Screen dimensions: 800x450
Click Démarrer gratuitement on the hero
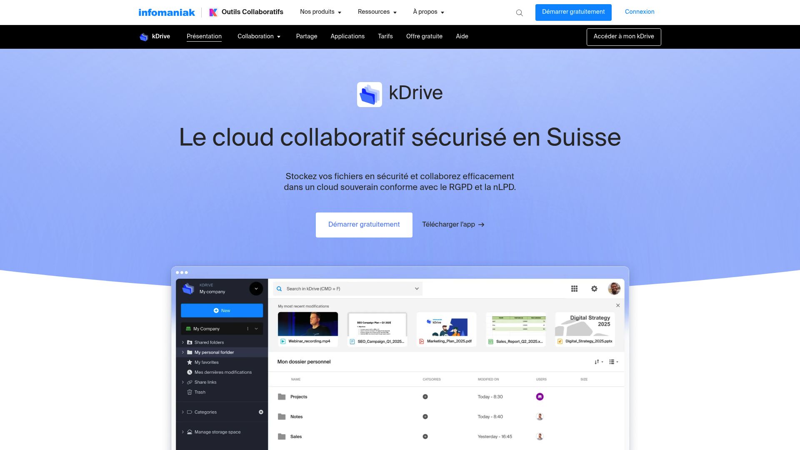point(364,225)
